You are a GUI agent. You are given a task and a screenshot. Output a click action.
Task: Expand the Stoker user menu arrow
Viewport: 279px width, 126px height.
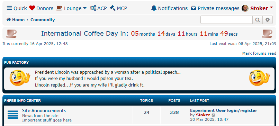[271, 8]
